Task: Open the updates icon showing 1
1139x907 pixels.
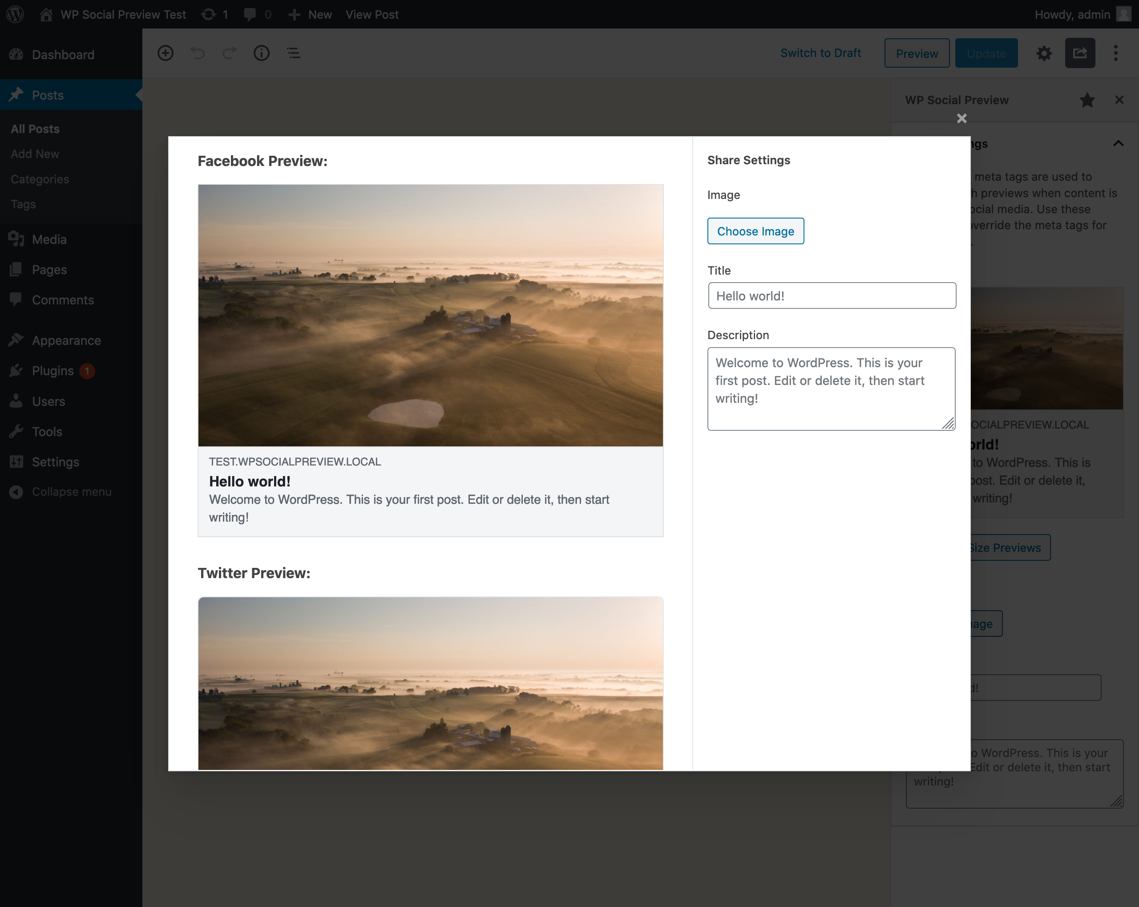Action: point(214,14)
